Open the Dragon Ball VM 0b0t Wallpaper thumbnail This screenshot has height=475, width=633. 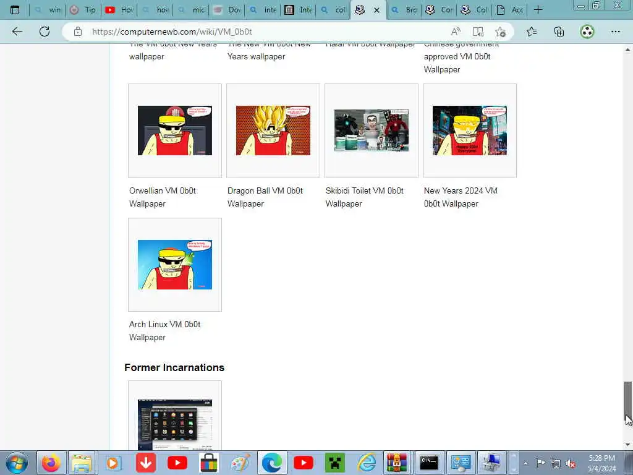click(273, 131)
